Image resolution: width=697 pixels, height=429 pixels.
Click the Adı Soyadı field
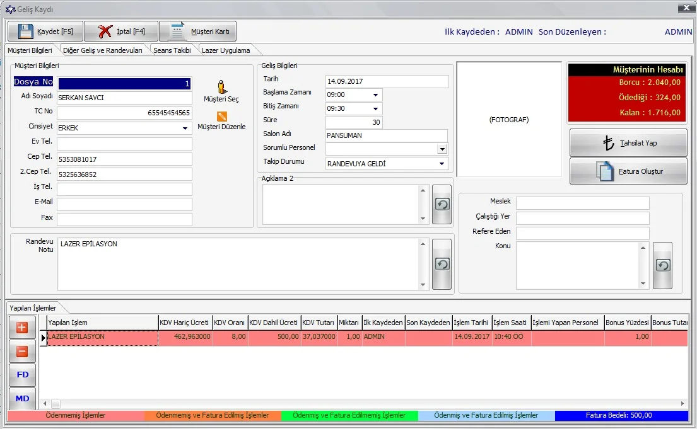[x=124, y=98]
